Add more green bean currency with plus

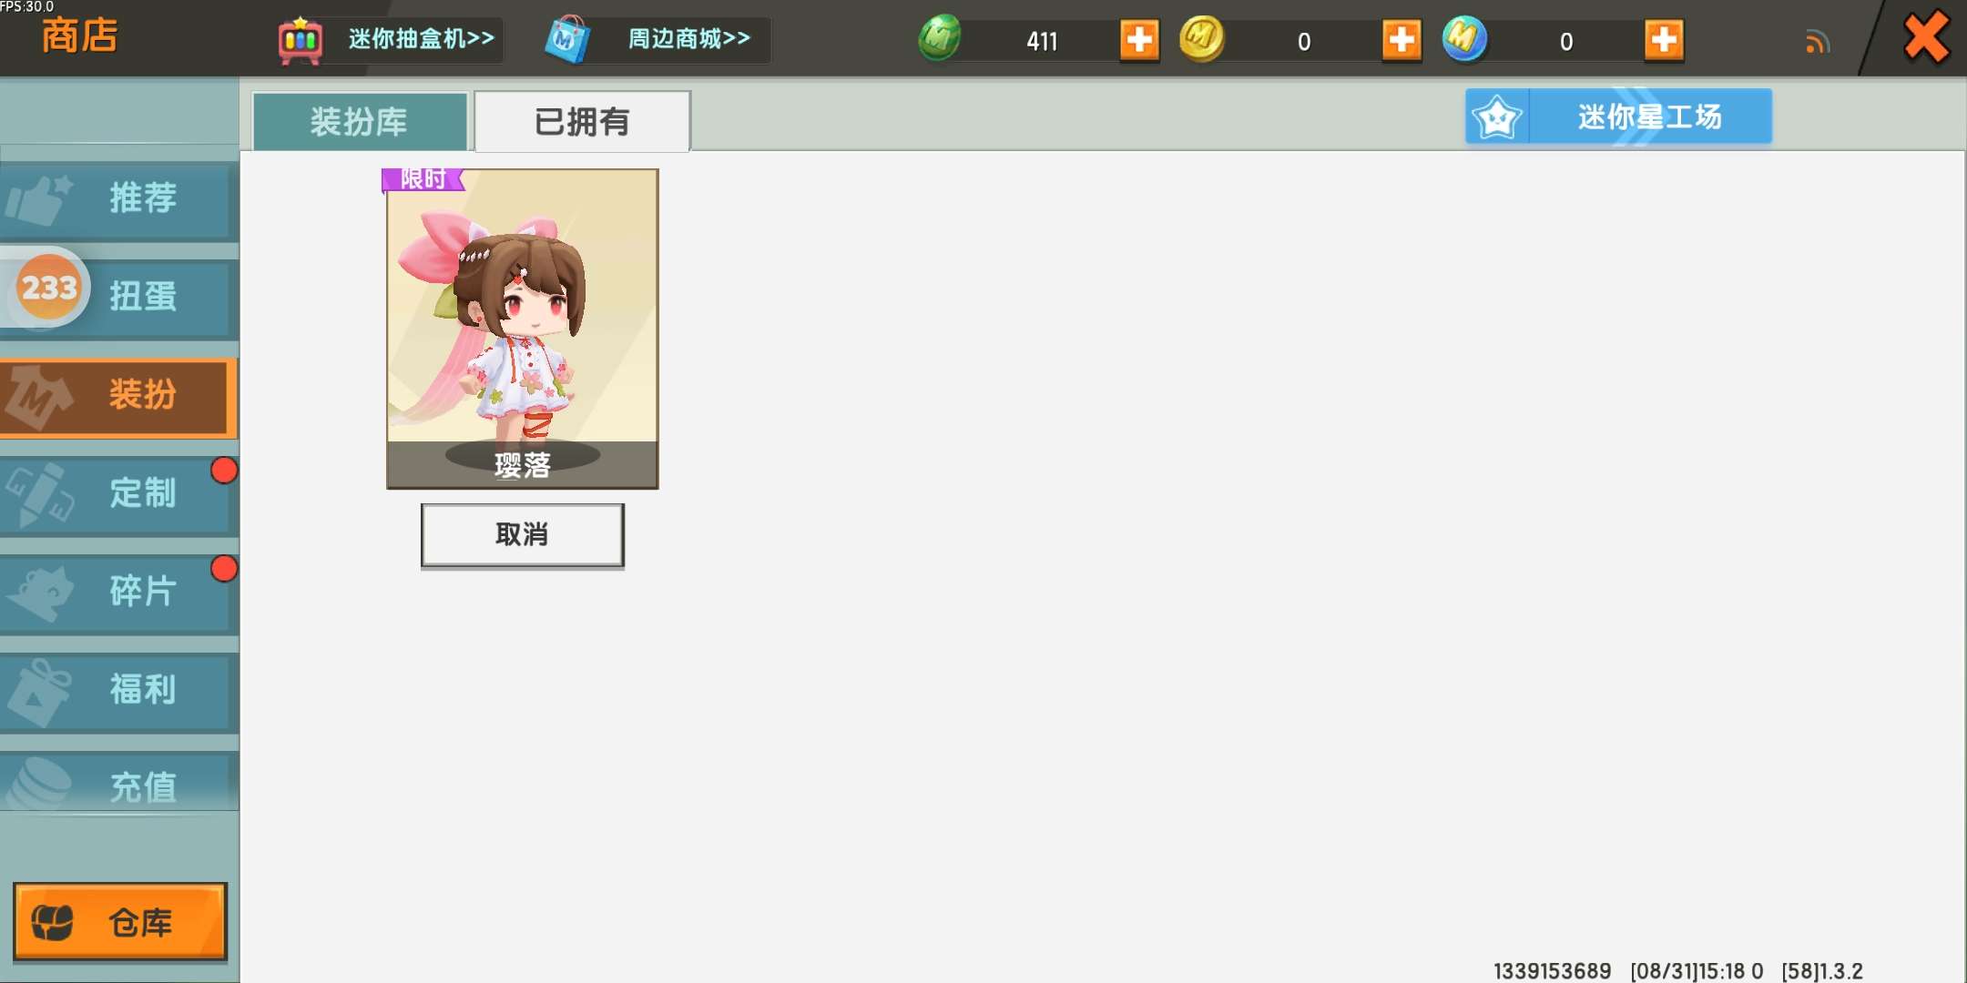click(1139, 40)
